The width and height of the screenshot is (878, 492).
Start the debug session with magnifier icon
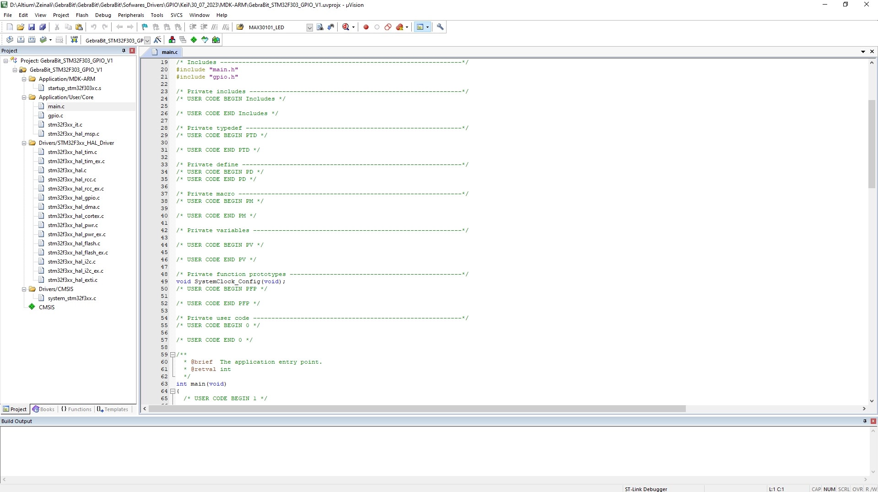click(346, 27)
